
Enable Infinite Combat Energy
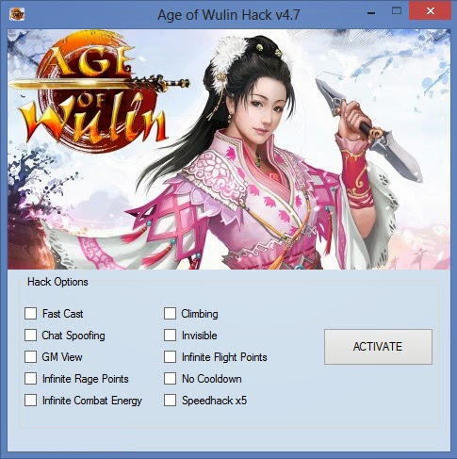pos(30,400)
